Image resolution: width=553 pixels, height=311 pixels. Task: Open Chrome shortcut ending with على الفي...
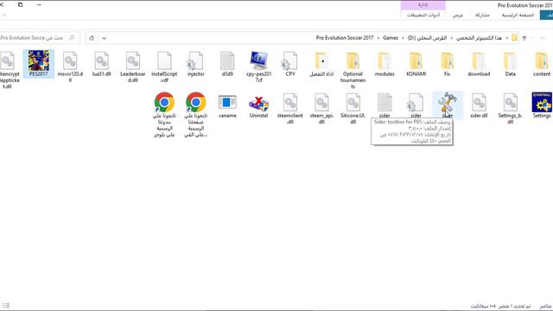[196, 115]
